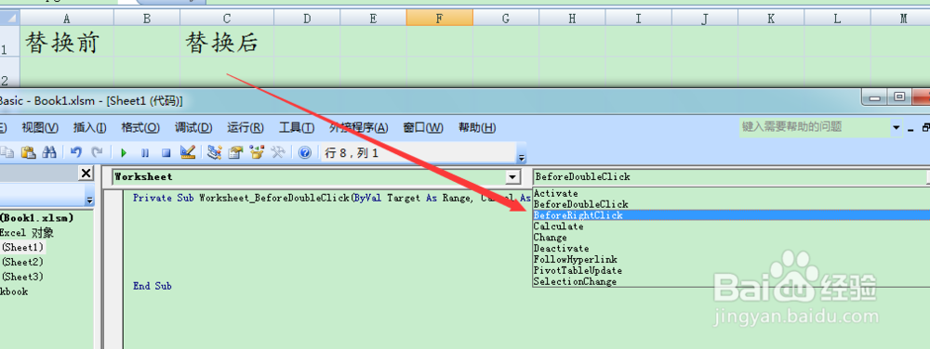Select Deactivate in the procedure list

pyautogui.click(x=731, y=249)
